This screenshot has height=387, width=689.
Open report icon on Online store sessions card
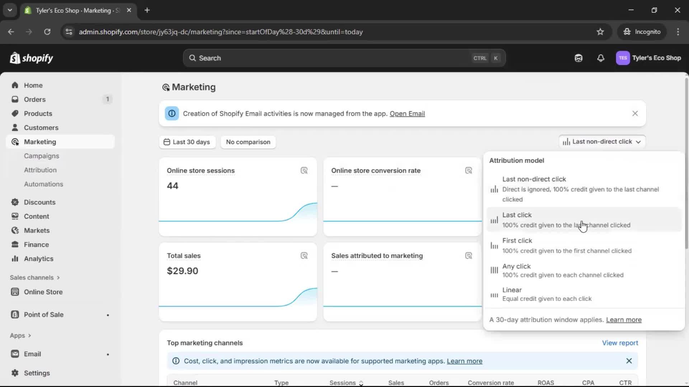(304, 171)
